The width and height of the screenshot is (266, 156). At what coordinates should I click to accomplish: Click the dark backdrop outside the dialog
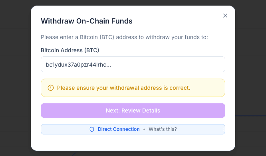[15, 78]
